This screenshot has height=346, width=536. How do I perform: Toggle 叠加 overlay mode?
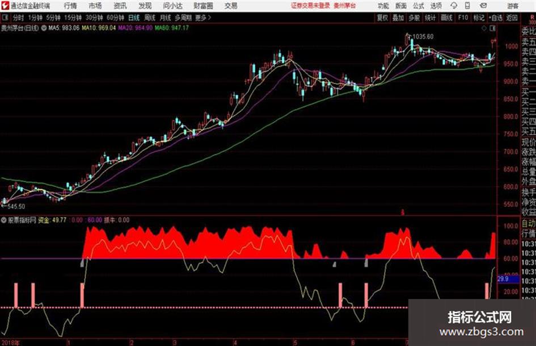tap(398, 18)
